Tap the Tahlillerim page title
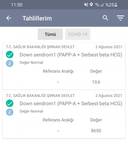Image resolution: width=128 pixels, height=142 pixels. pyautogui.click(x=37, y=18)
